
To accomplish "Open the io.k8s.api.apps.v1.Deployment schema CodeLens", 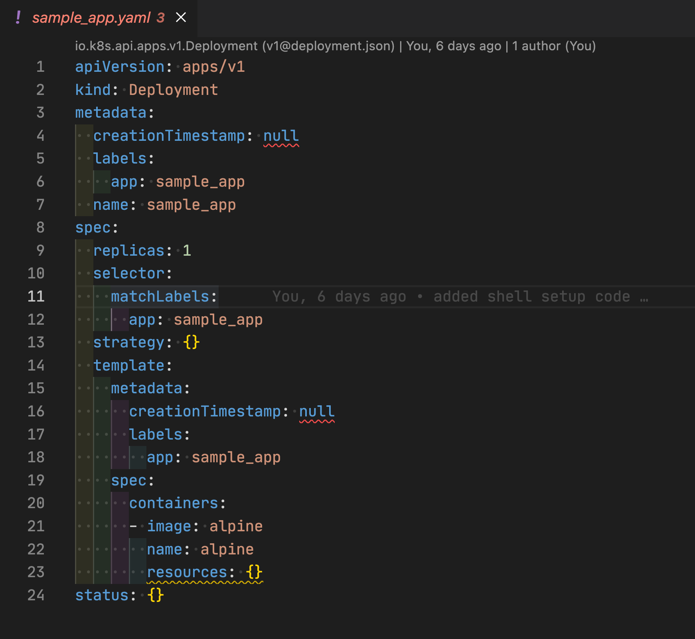I will (x=235, y=46).
